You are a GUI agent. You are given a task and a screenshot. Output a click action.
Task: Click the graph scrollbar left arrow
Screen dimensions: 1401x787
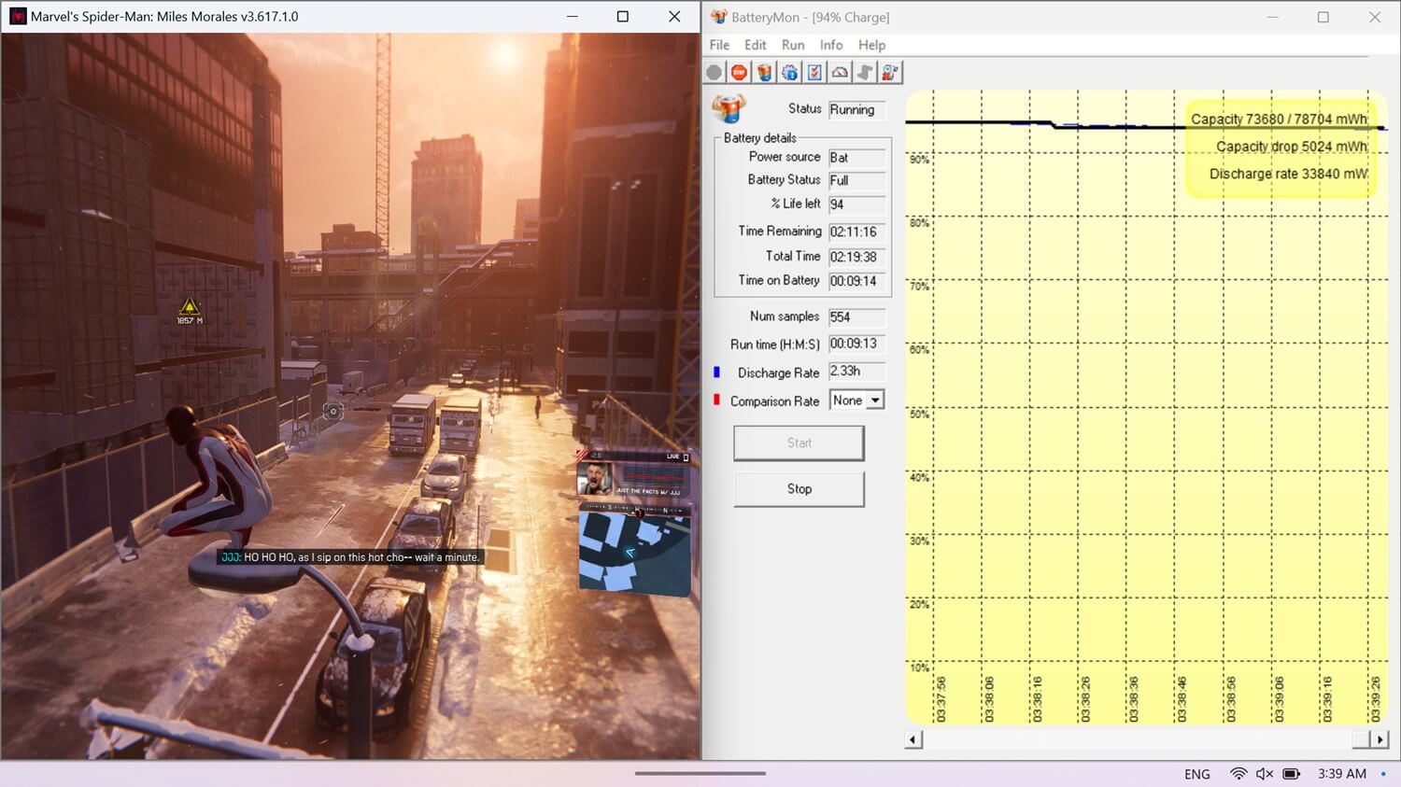tap(914, 739)
